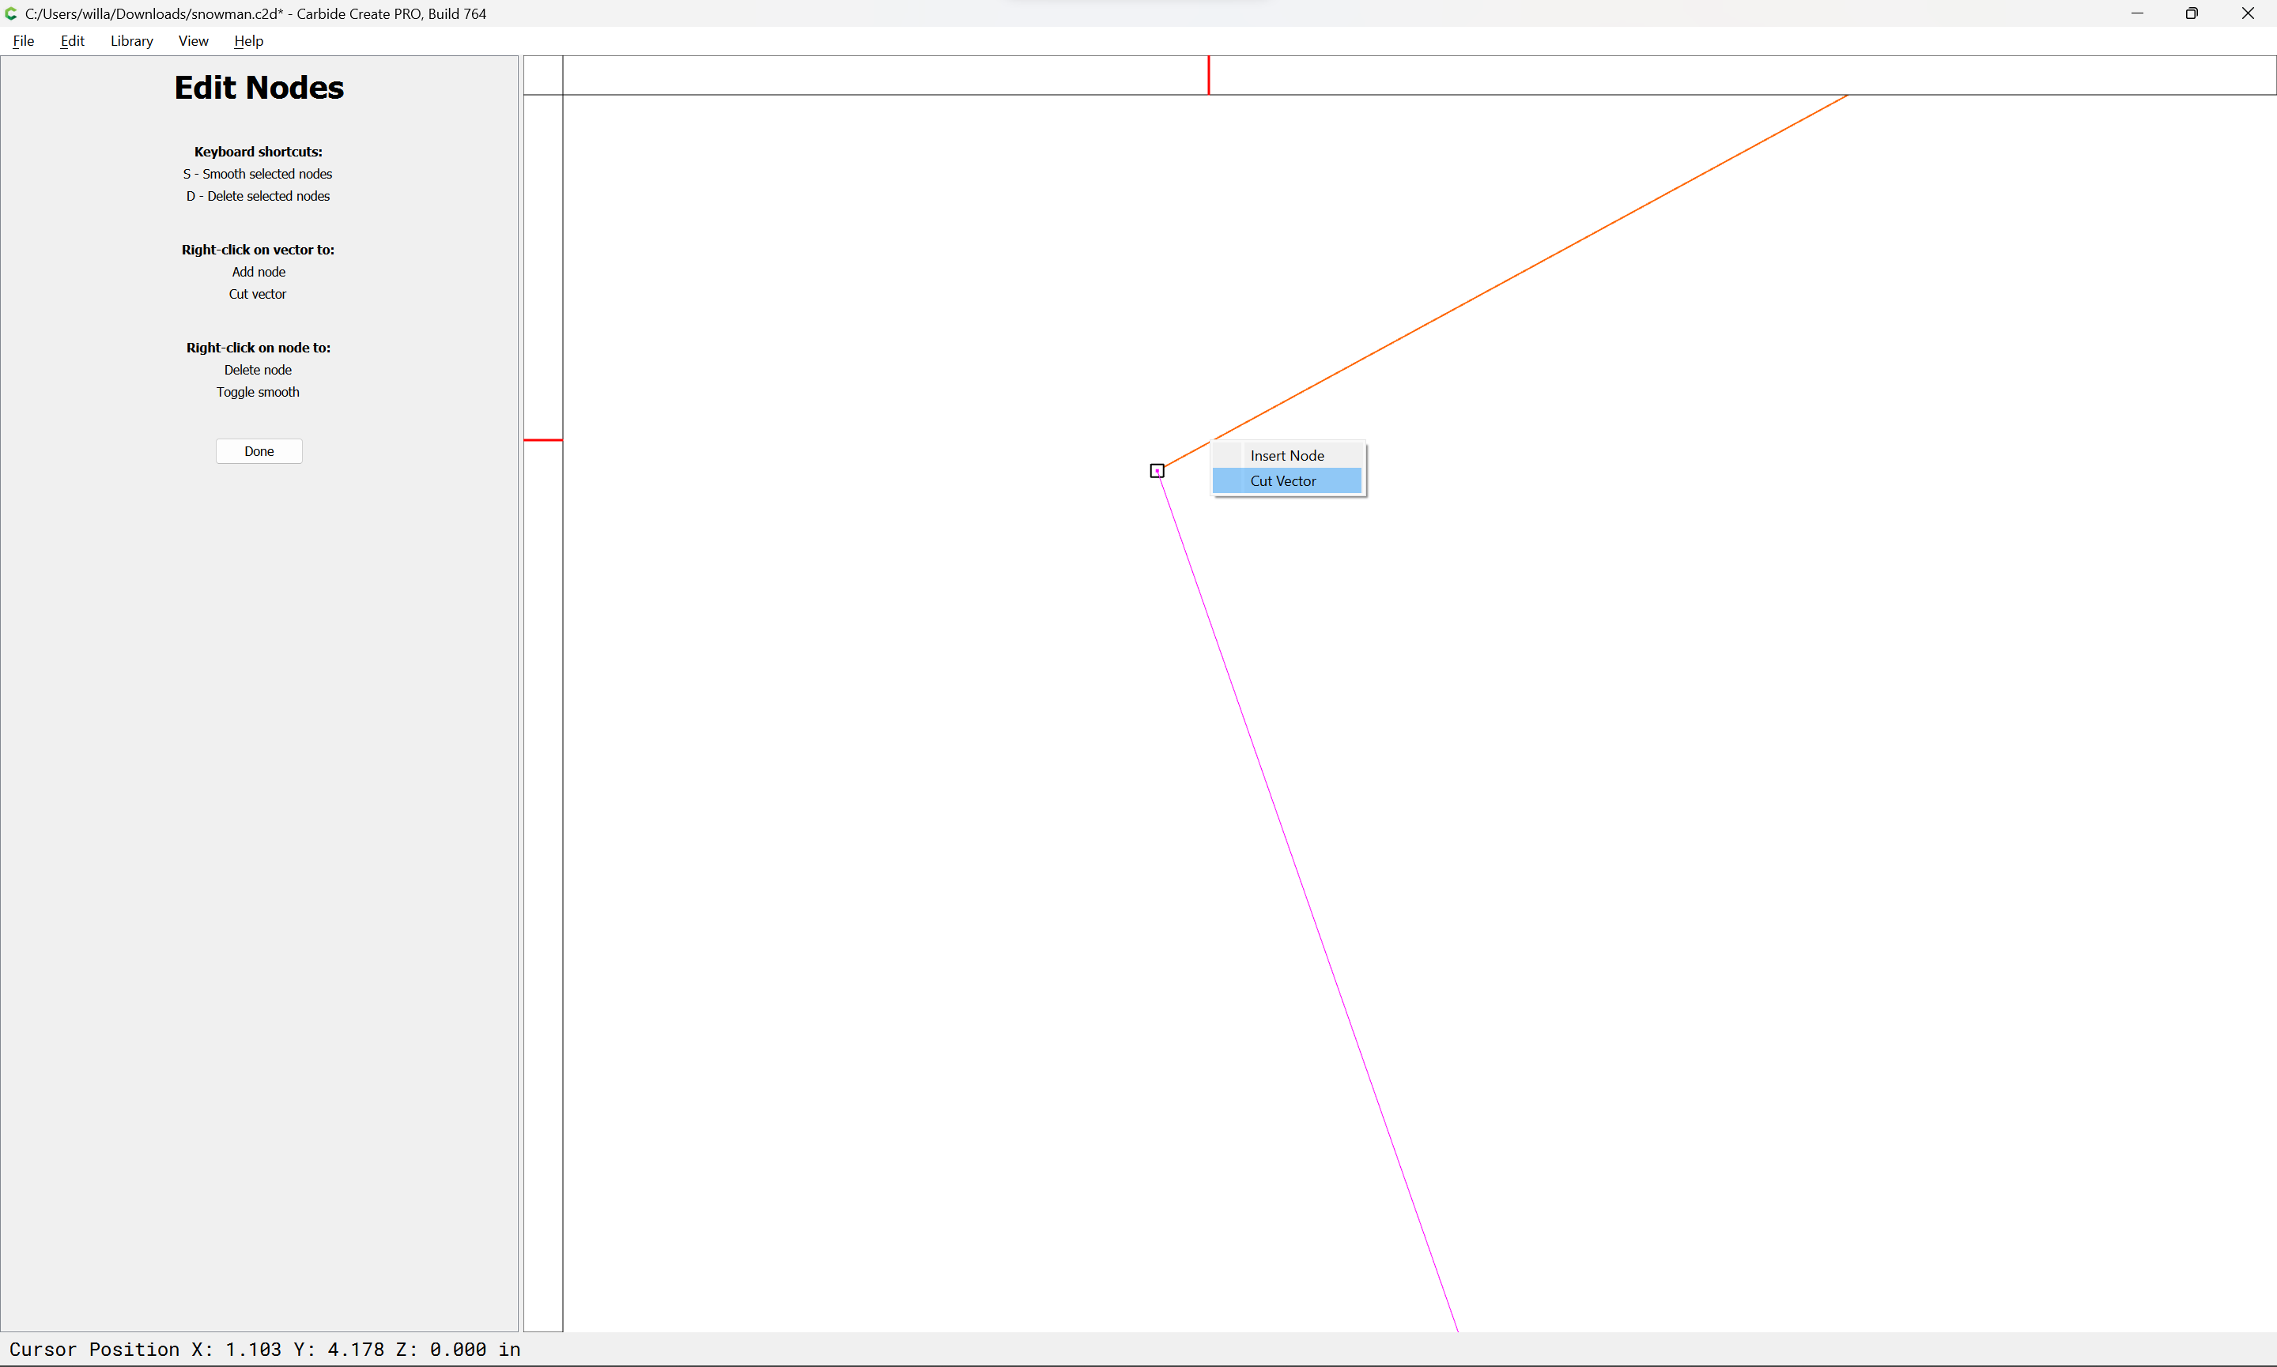Open the File menu
Viewport: 2277px width, 1367px height.
click(x=23, y=40)
